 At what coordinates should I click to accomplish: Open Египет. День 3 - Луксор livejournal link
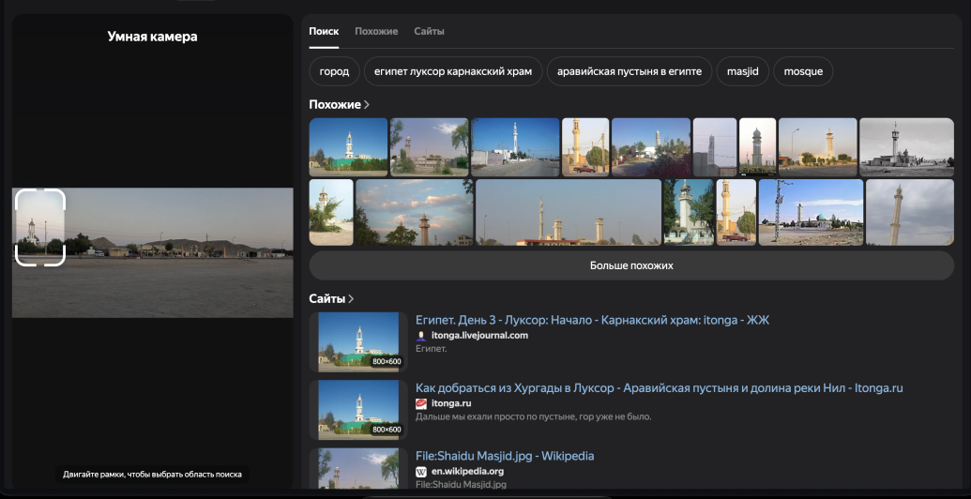[592, 320]
